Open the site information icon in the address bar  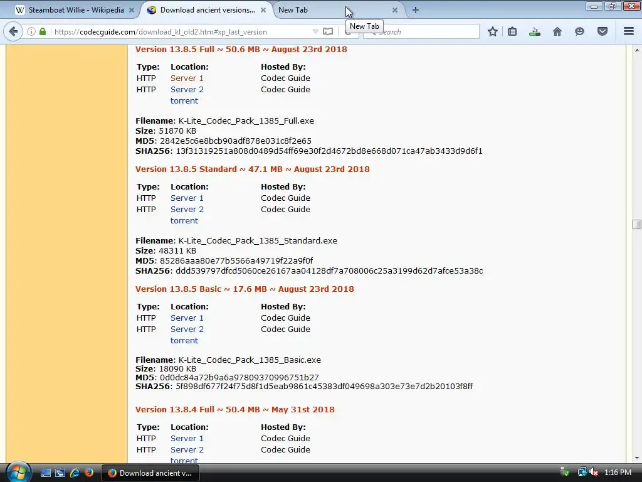(31, 31)
